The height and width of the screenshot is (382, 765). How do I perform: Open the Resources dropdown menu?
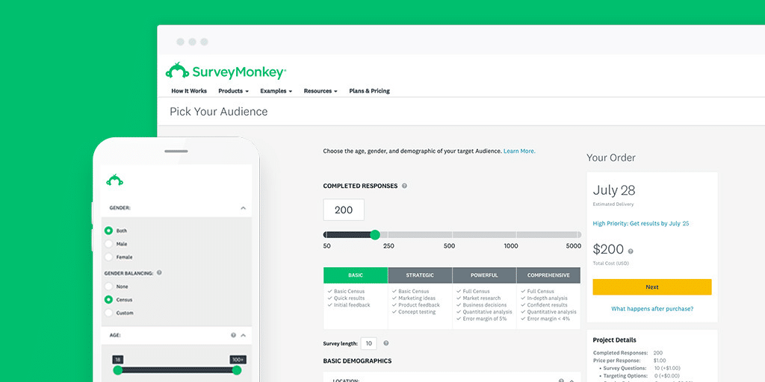[320, 90]
